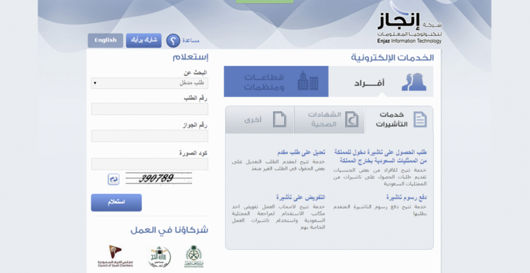Switch to قطاعات ومنظمات tab

276,81
